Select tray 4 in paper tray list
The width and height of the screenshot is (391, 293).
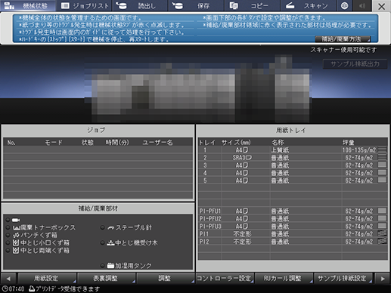[293, 173]
